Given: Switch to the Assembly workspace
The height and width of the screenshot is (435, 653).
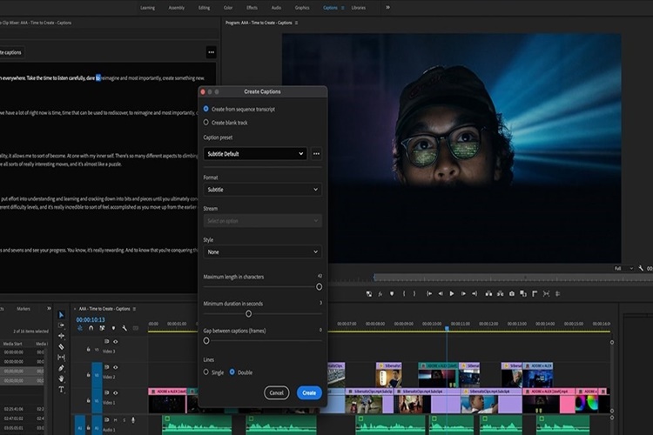Looking at the screenshot, I should pyautogui.click(x=177, y=8).
